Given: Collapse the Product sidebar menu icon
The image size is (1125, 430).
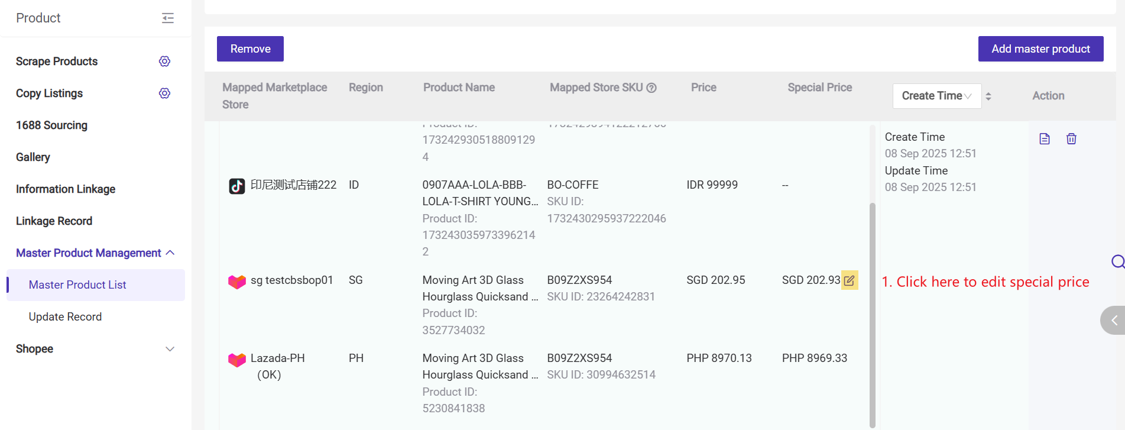Looking at the screenshot, I should point(168,18).
